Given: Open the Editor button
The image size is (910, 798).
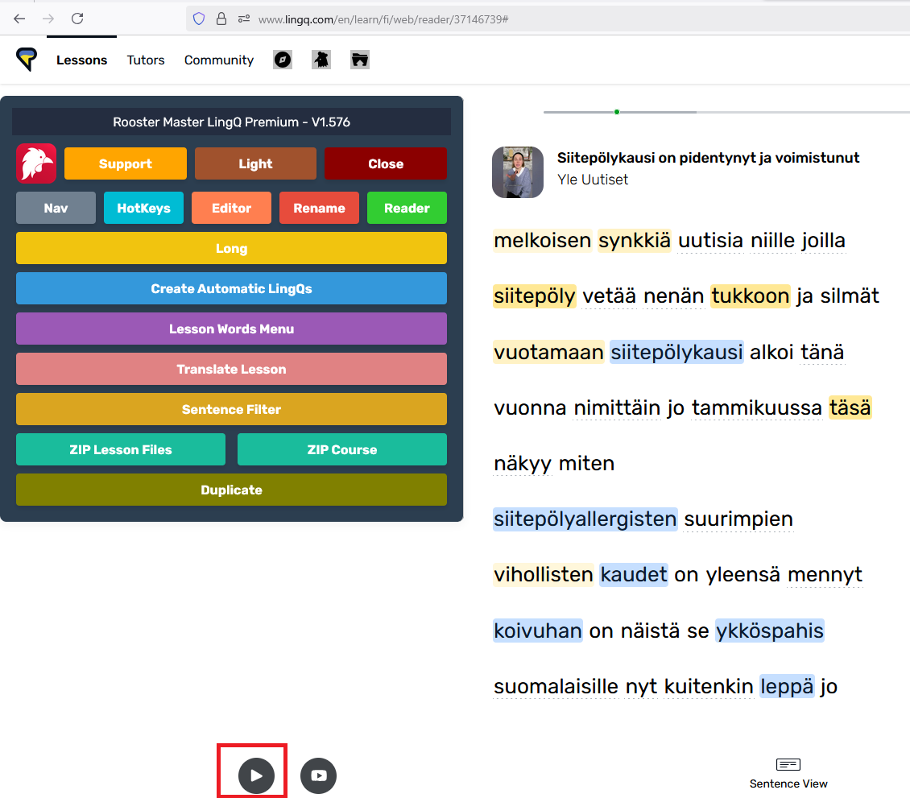Looking at the screenshot, I should pyautogui.click(x=231, y=208).
